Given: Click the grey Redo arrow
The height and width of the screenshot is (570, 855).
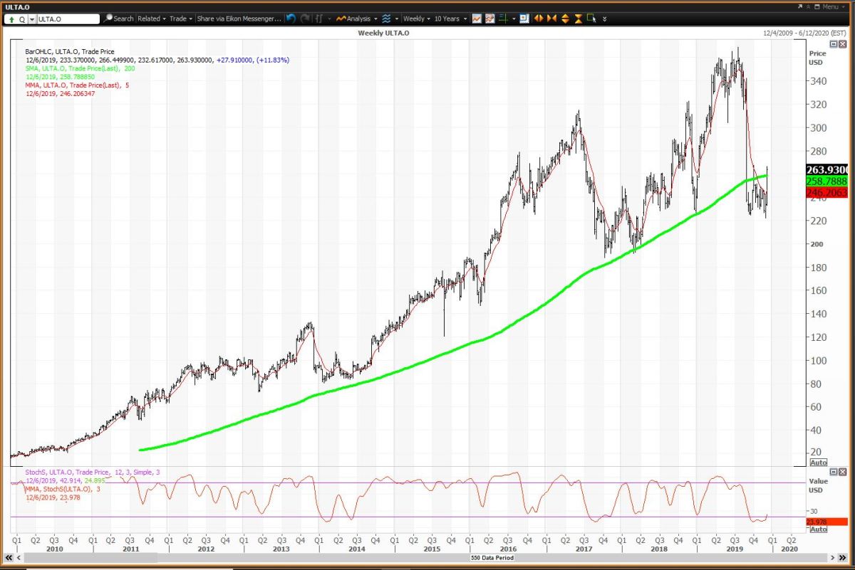Looking at the screenshot, I should click(x=305, y=19).
